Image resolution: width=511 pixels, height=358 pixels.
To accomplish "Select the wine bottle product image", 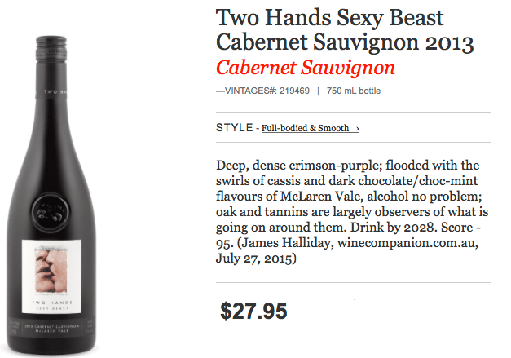I will (x=51, y=195).
